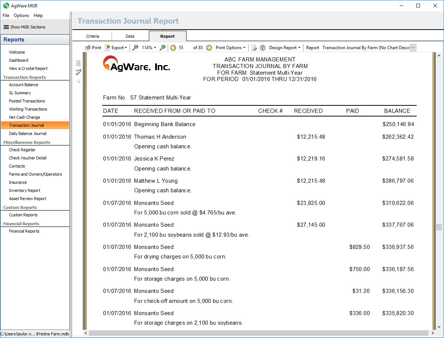Screen dimensions: 444x338
Task: Click the refresh report icon
Action: (x=254, y=48)
